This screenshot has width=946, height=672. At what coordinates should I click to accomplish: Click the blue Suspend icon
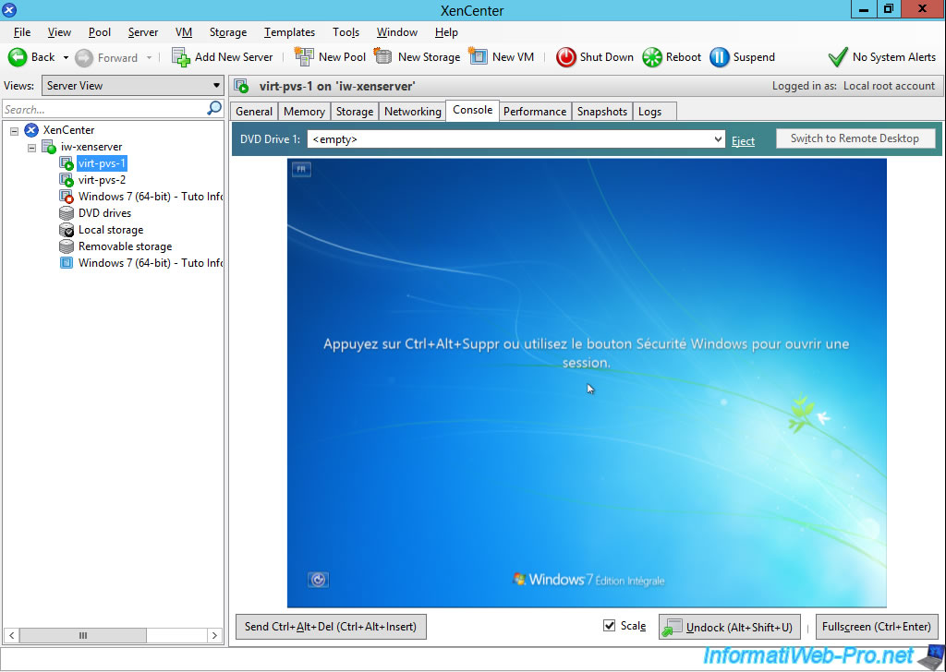[720, 57]
